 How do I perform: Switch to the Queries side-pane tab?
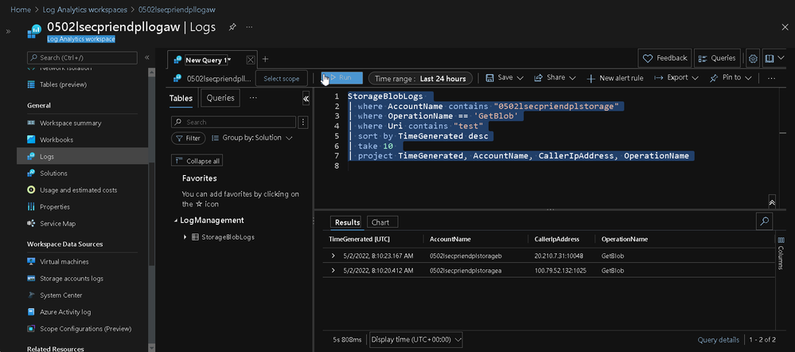[x=220, y=98]
